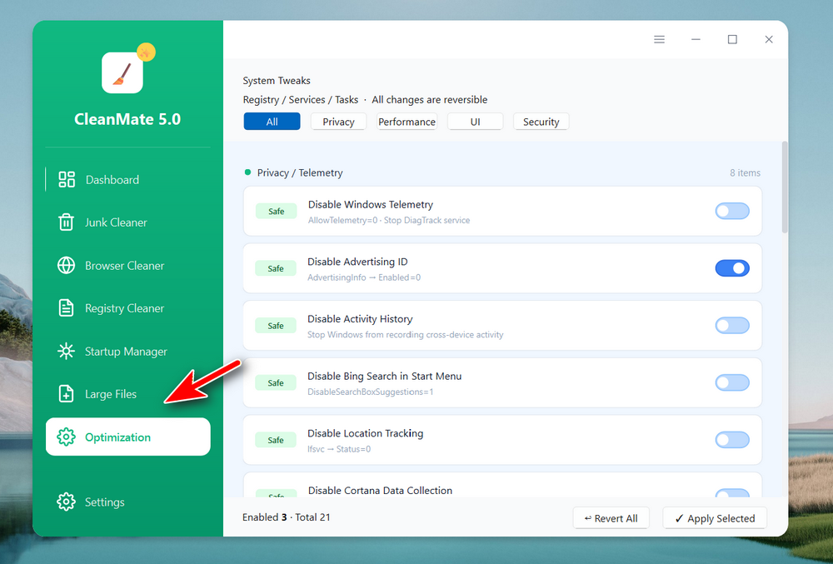Image resolution: width=833 pixels, height=564 pixels.
Task: Enable Disable Windows Telemetry toggle
Action: tap(731, 212)
